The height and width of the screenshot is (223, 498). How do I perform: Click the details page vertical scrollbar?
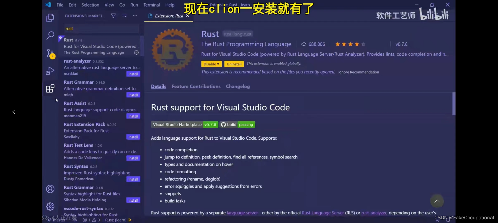(x=454, y=104)
